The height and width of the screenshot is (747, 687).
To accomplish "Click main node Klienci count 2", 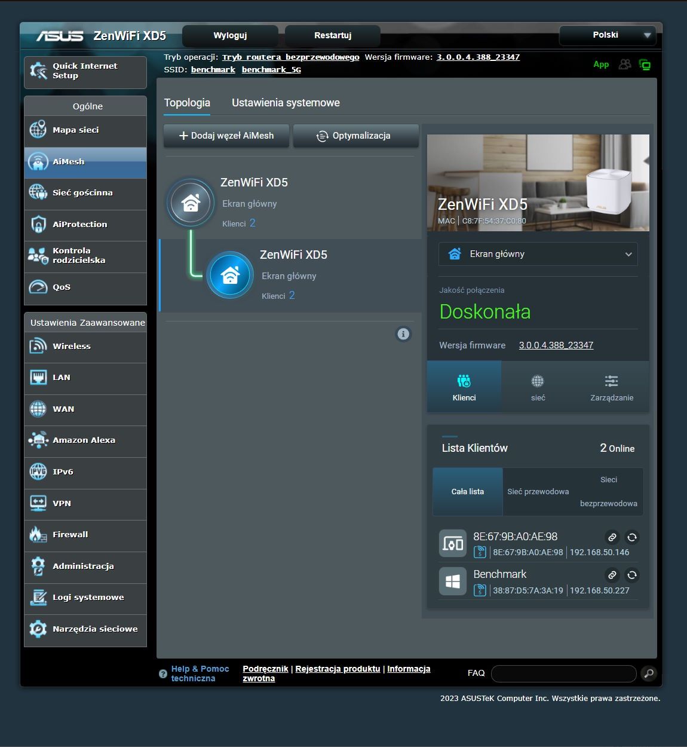I will click(253, 223).
